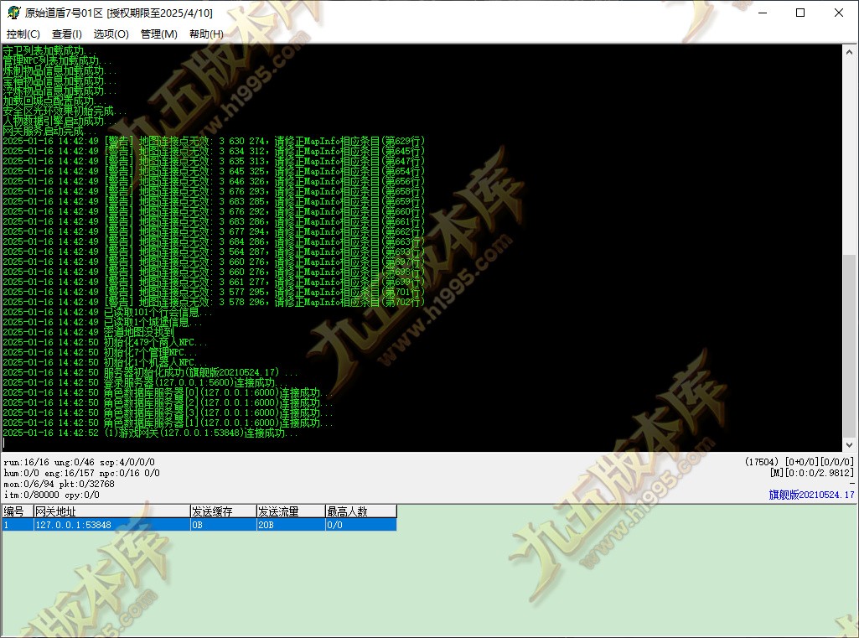The width and height of the screenshot is (859, 638).
Task: Click log line 密道地图没找到
Action: pos(88,332)
